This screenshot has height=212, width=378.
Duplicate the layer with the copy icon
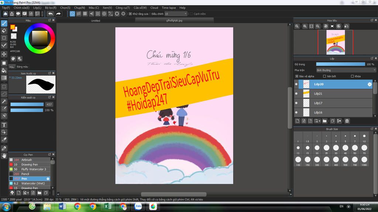(333, 121)
